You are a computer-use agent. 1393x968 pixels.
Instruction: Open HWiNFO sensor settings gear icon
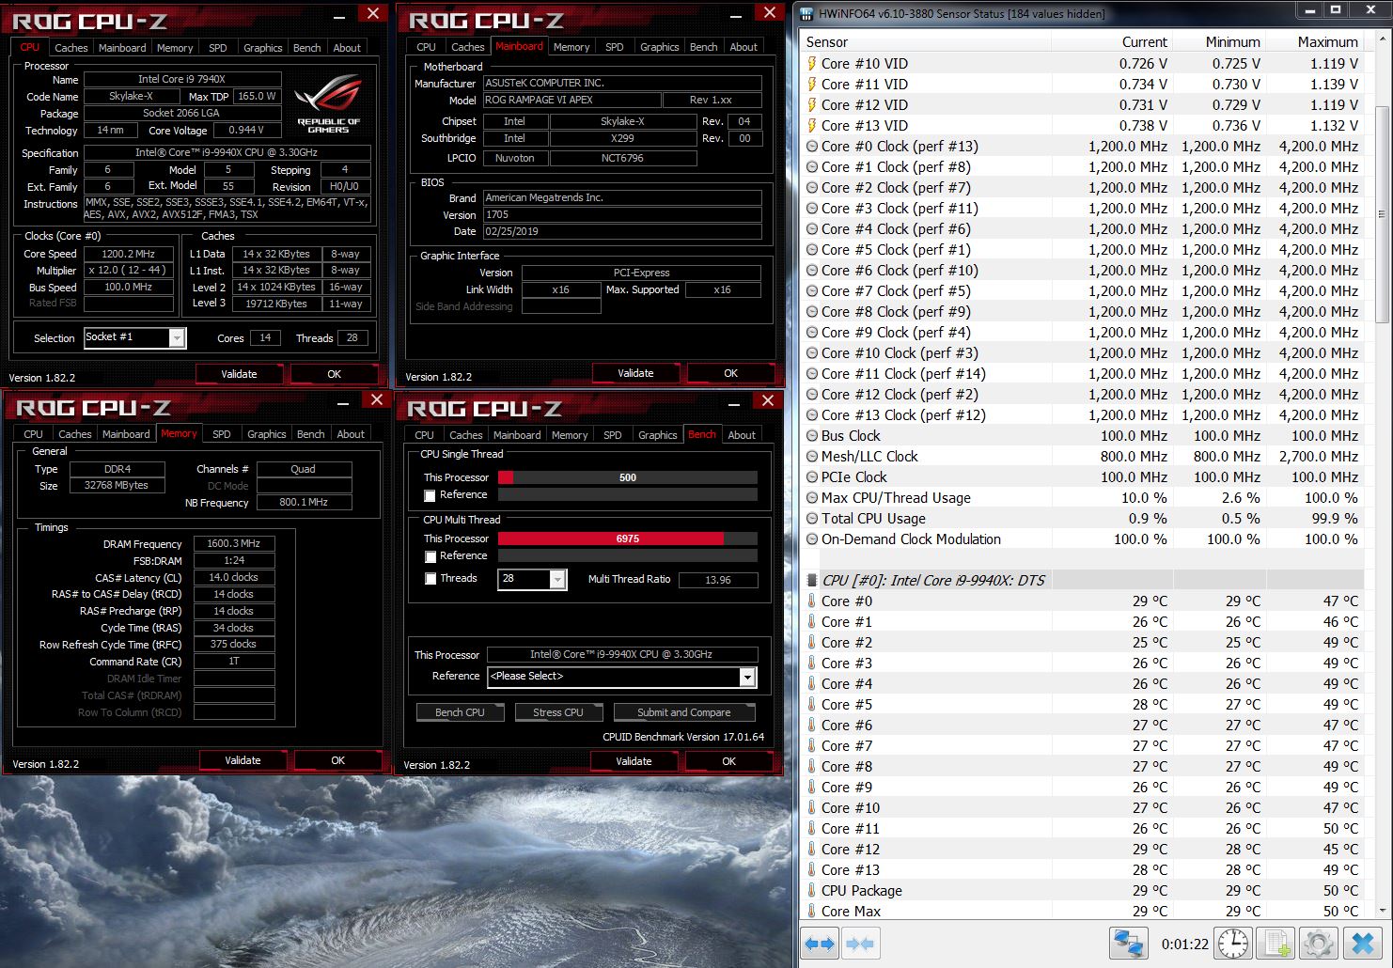click(x=1318, y=944)
